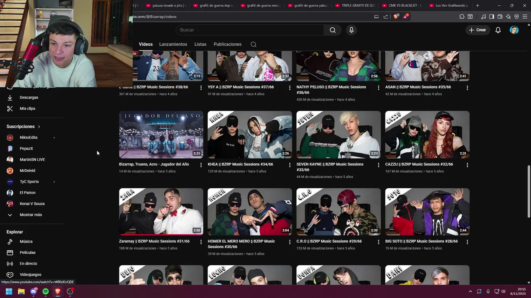This screenshot has width=531, height=298.
Task: Open the Brave Wallet icon
Action: tap(500, 17)
